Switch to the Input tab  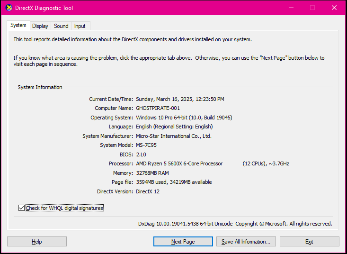80,26
